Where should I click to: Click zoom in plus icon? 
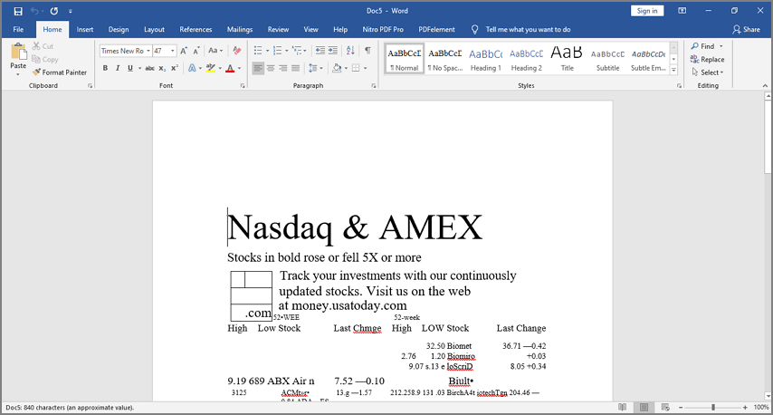click(745, 407)
